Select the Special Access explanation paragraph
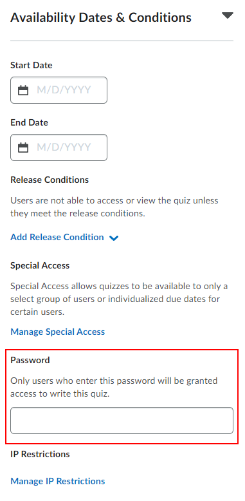Screen dimensions: 245x501 point(119,299)
